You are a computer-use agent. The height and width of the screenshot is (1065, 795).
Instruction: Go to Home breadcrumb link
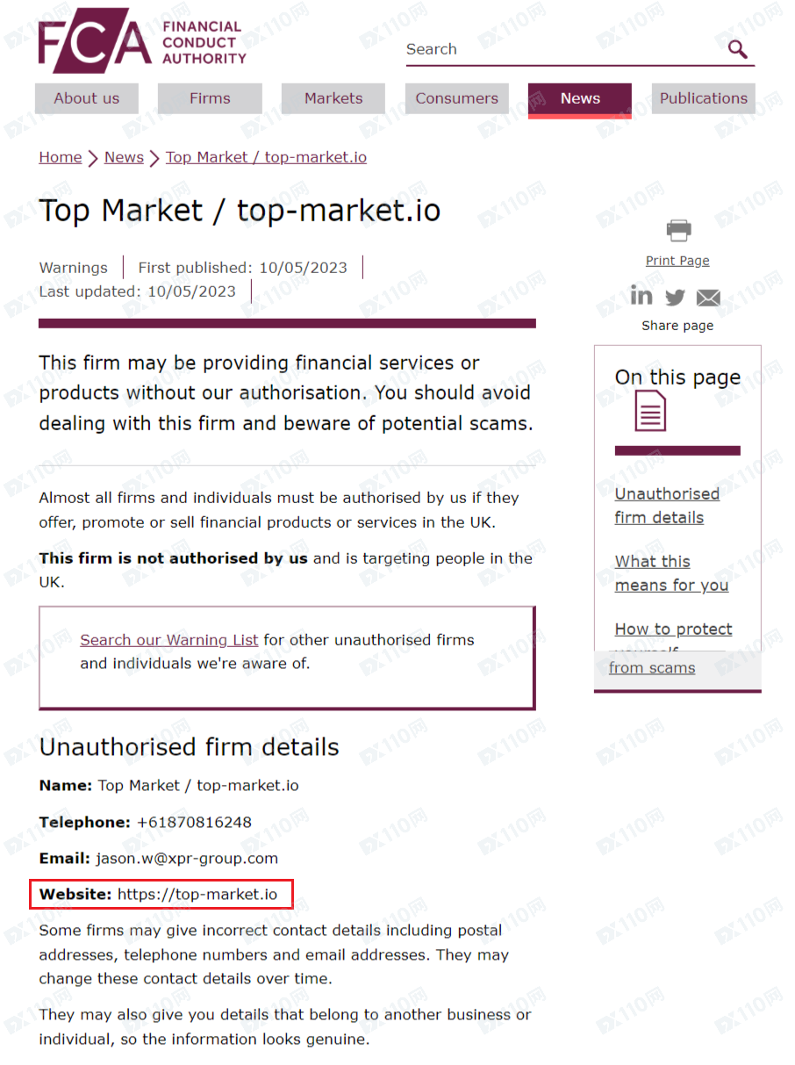(x=61, y=157)
